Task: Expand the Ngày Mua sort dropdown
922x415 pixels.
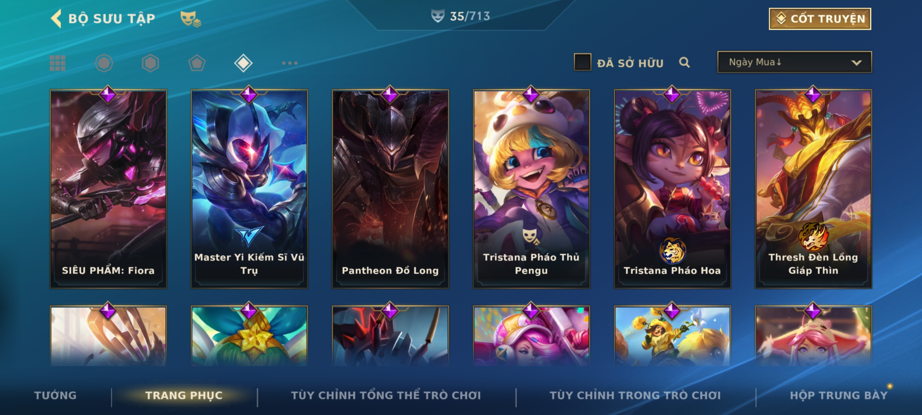Action: point(794,62)
